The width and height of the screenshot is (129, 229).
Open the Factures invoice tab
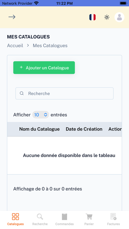pos(113,219)
